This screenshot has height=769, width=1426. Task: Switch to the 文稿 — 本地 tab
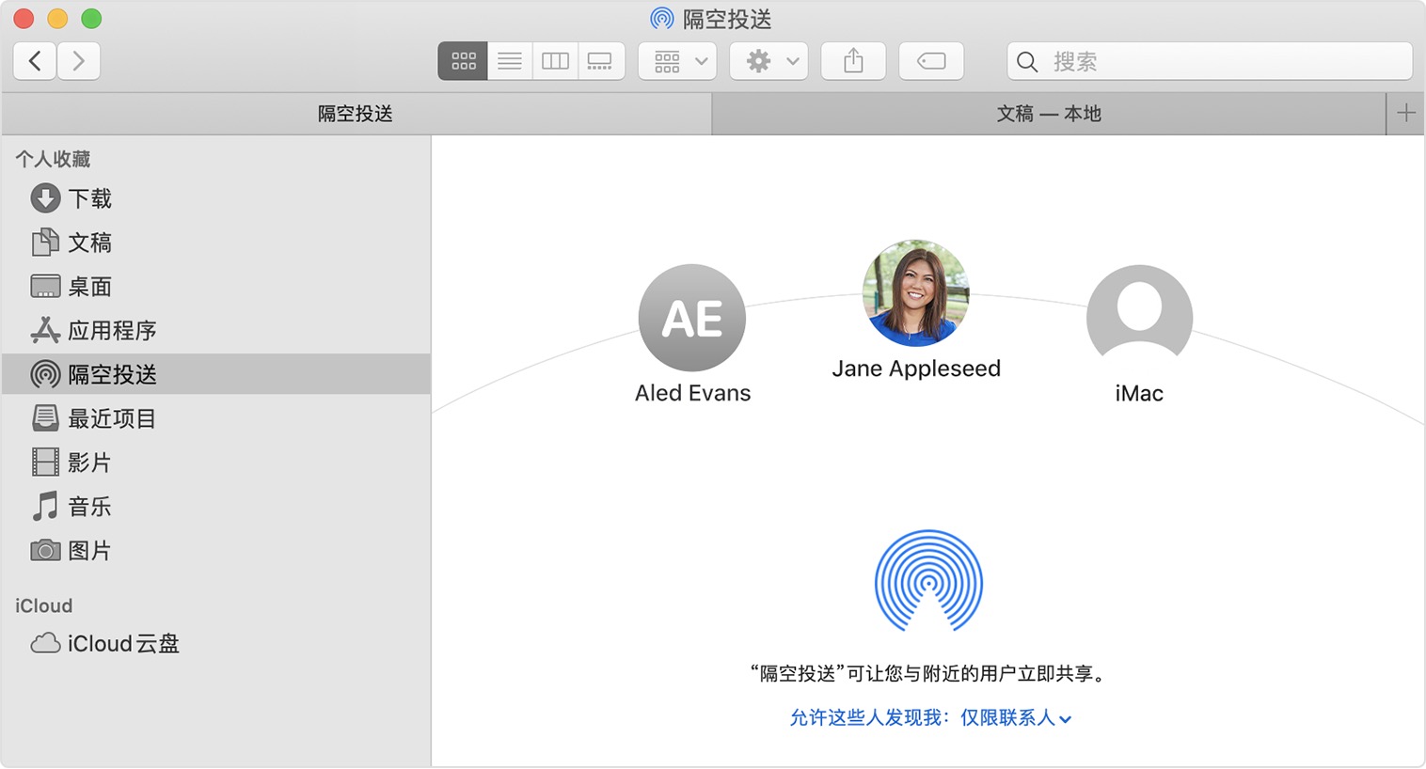pyautogui.click(x=1048, y=113)
